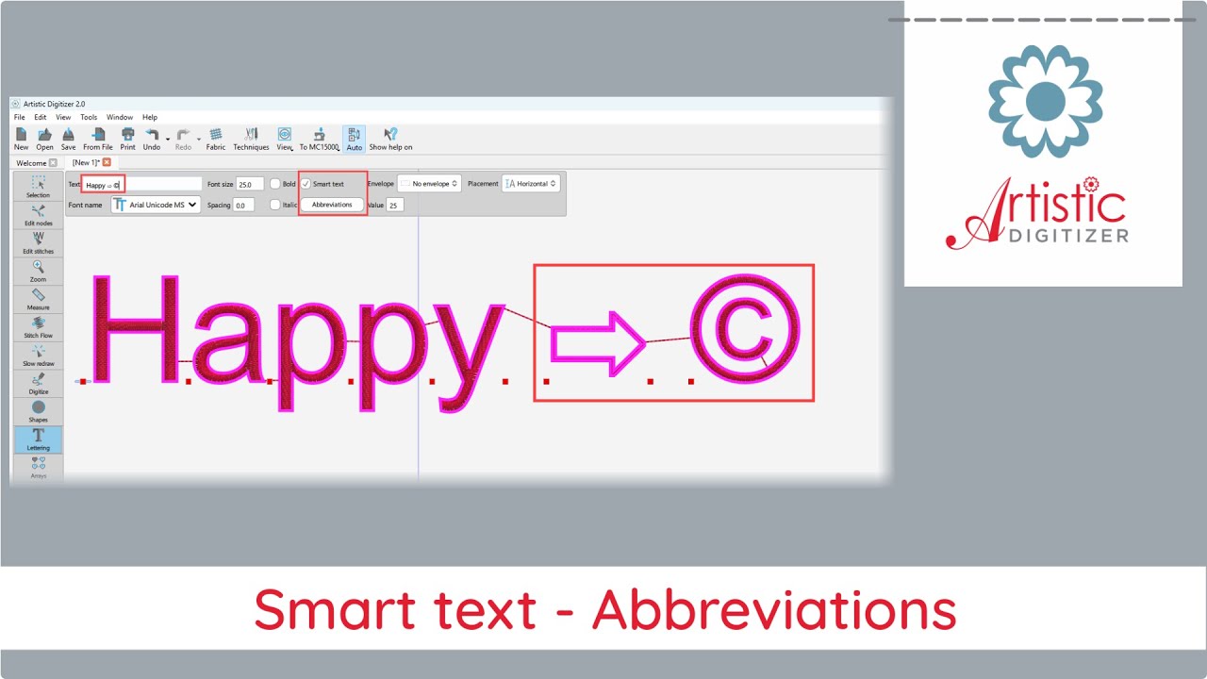Click the envelope Value field
Image resolution: width=1207 pixels, height=679 pixels.
(395, 205)
